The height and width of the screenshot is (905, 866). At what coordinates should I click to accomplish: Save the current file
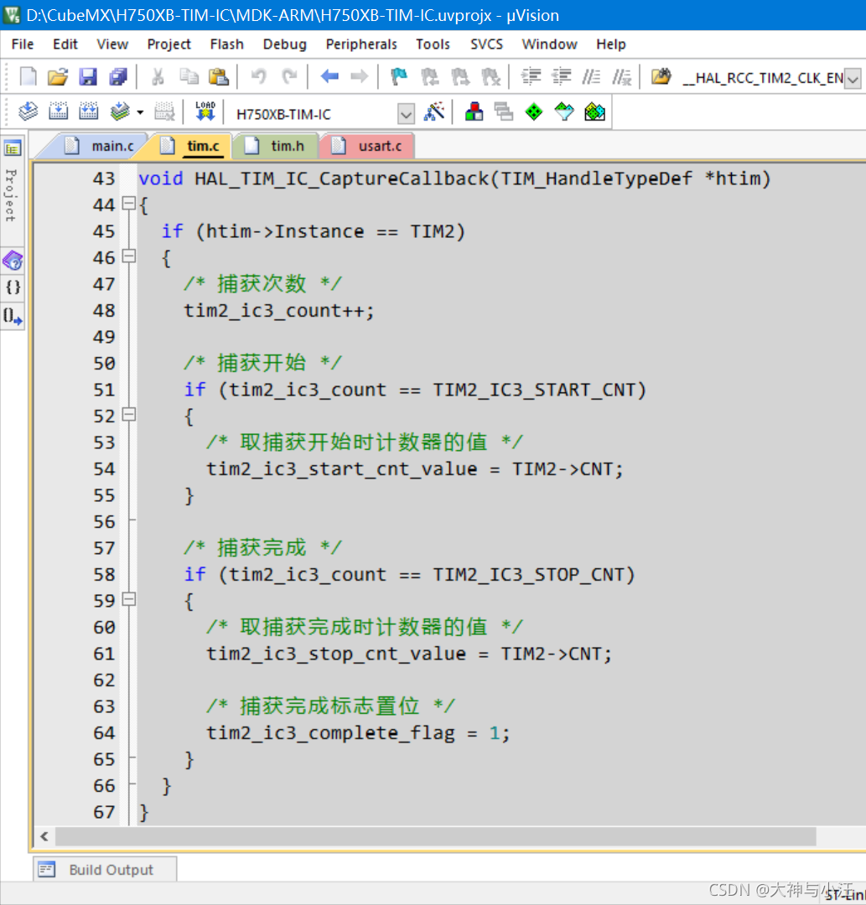coord(88,77)
